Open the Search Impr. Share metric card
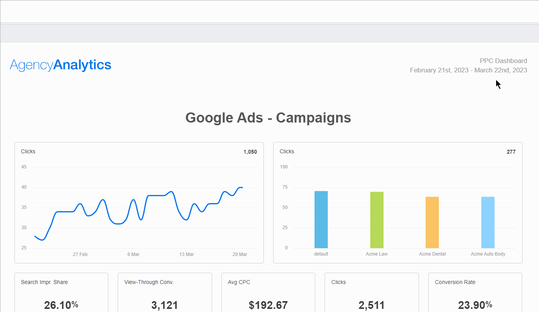 click(x=61, y=293)
